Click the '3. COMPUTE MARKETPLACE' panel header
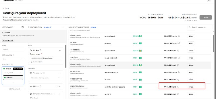Screen dimensions: 216x99 (79, 27)
